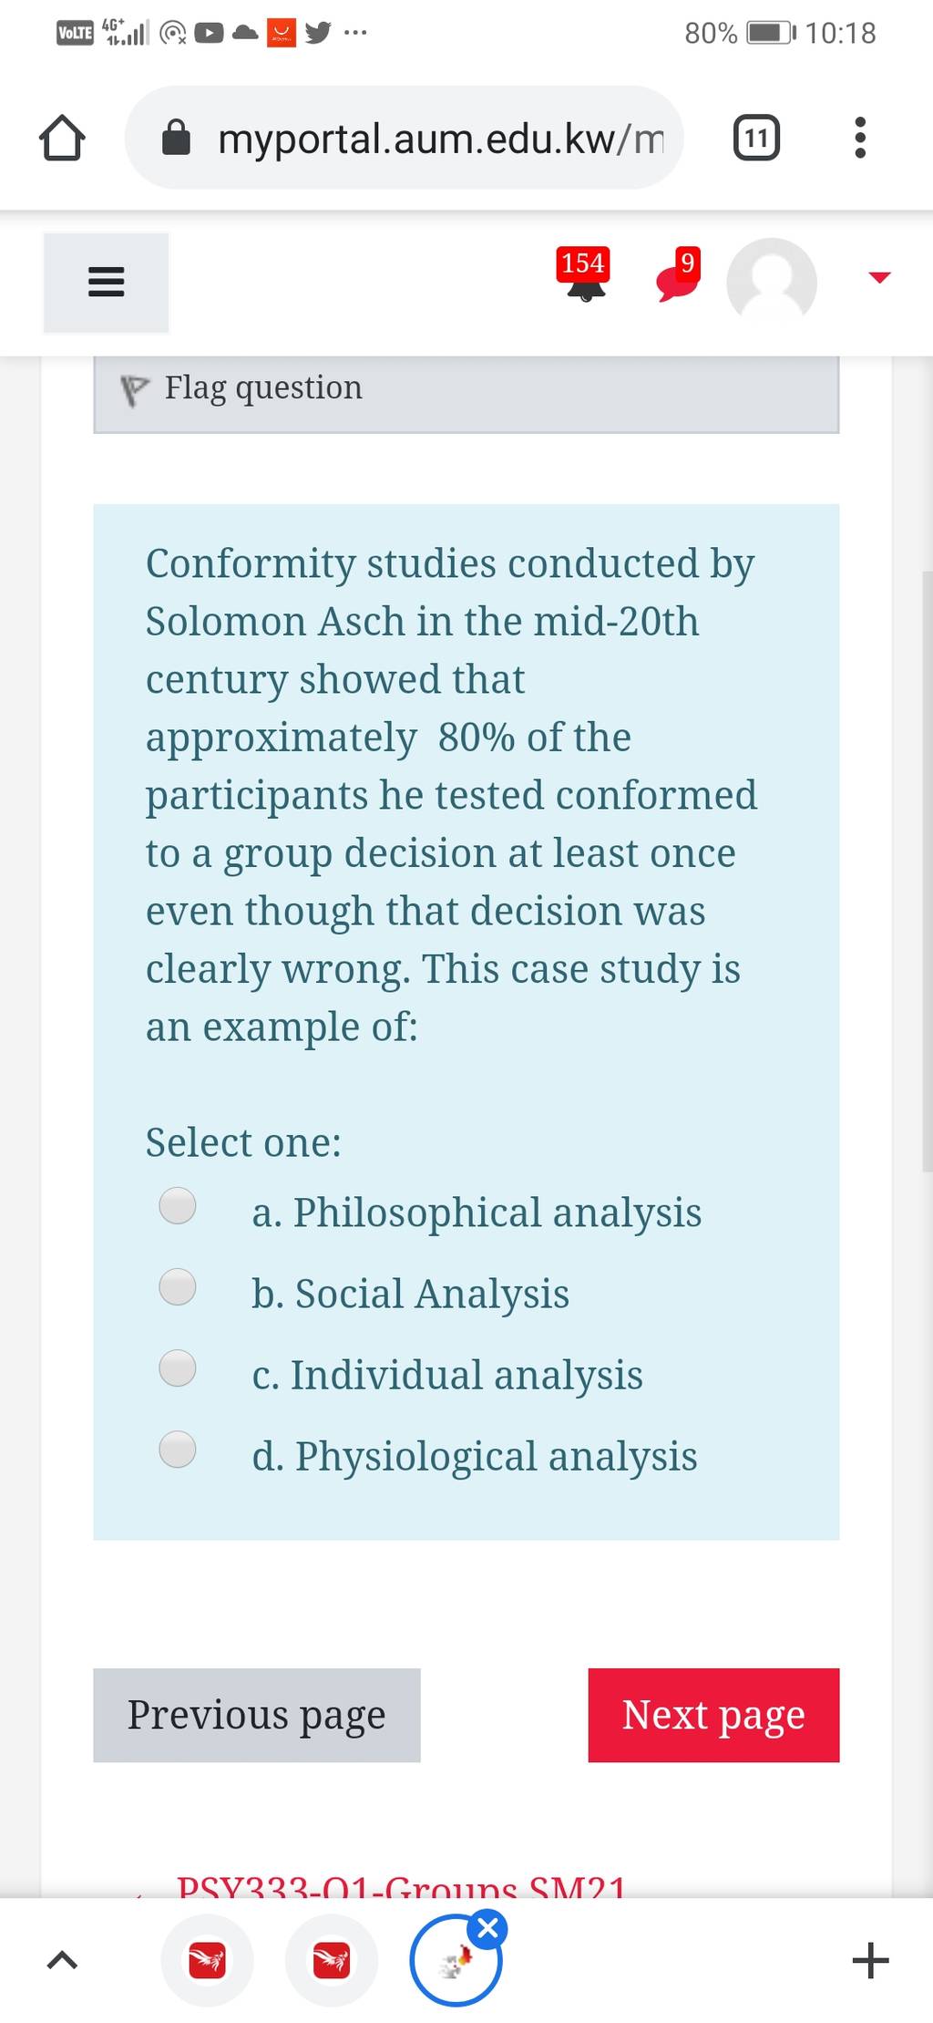Screen dimensions: 933x2023
Task: Open the browser three-dot menu
Action: (x=859, y=138)
